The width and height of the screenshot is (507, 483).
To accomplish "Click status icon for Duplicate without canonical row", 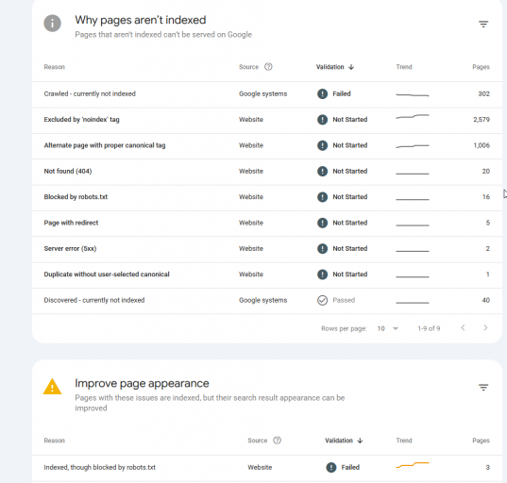I will pyautogui.click(x=322, y=275).
